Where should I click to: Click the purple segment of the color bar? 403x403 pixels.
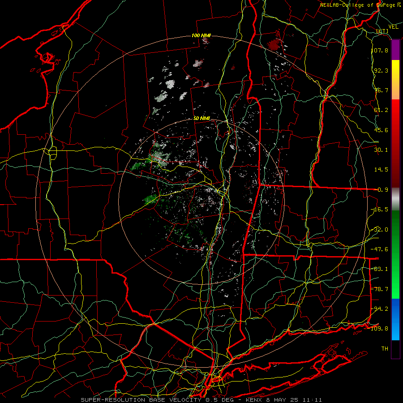[395, 50]
